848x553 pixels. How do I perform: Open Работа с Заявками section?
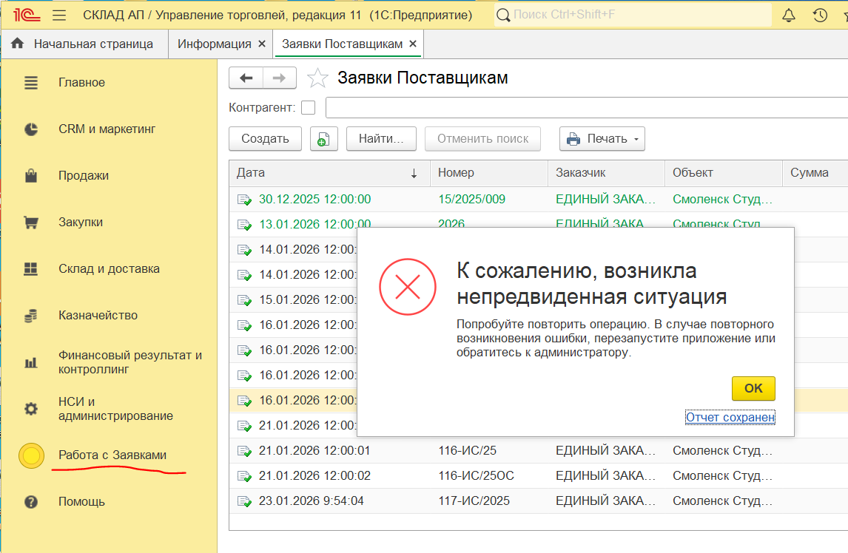pyautogui.click(x=112, y=455)
